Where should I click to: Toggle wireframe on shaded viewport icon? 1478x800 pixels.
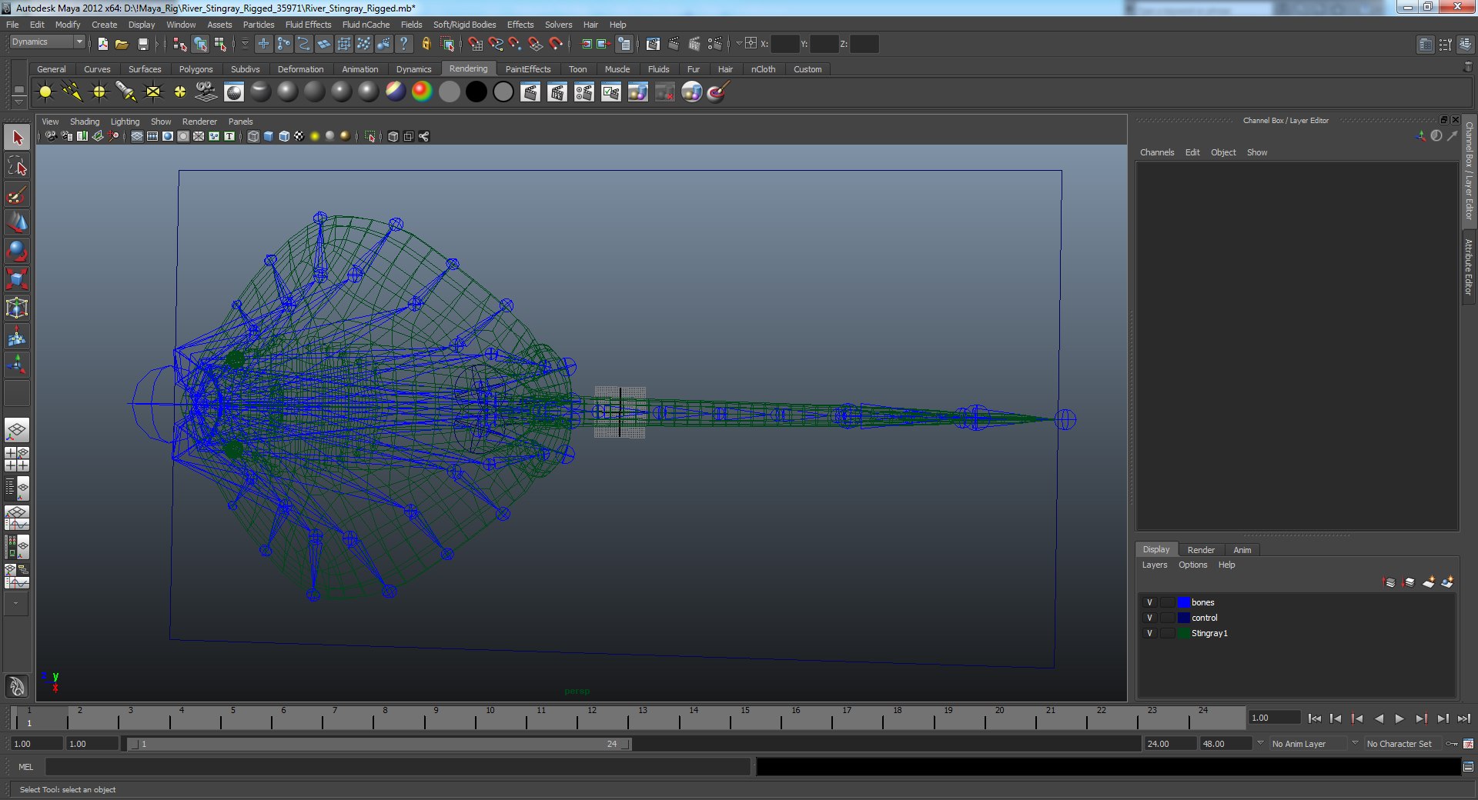pos(284,136)
